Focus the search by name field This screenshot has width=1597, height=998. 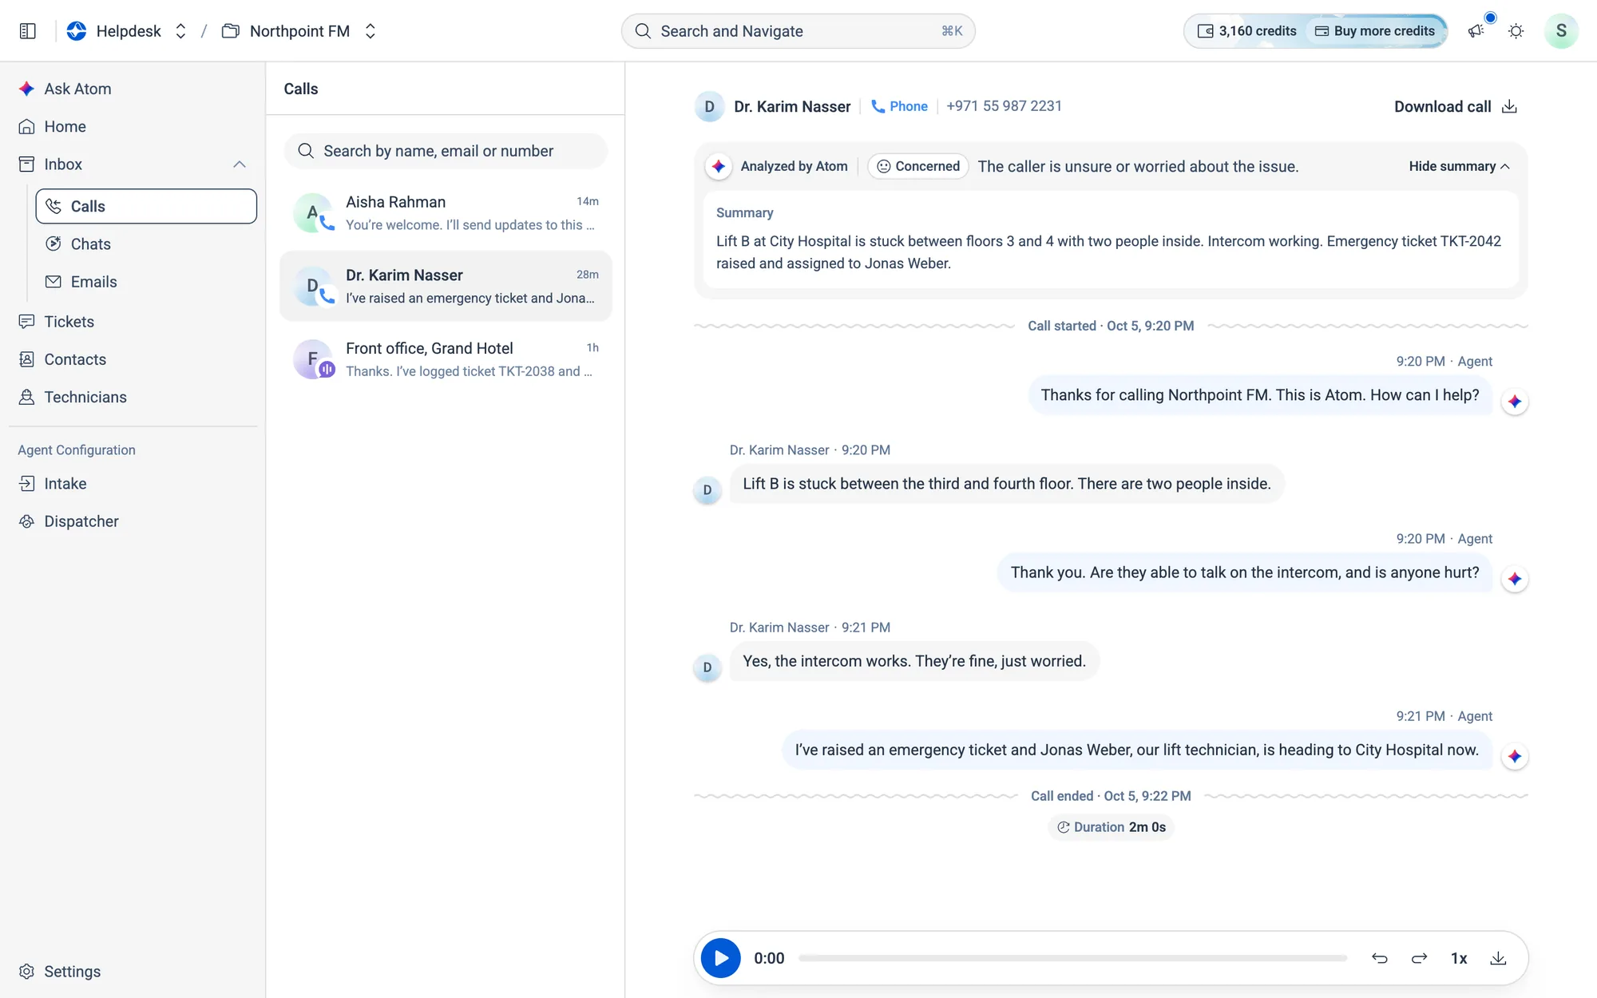(446, 151)
